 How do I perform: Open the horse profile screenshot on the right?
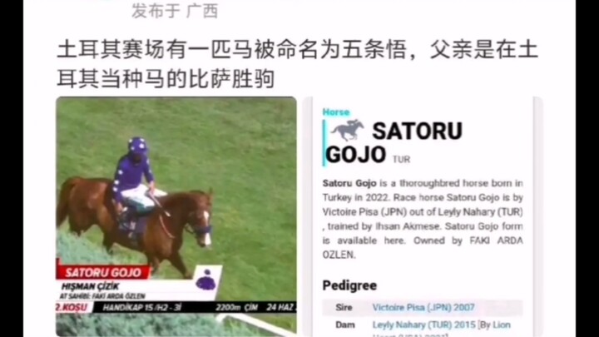coord(423,216)
